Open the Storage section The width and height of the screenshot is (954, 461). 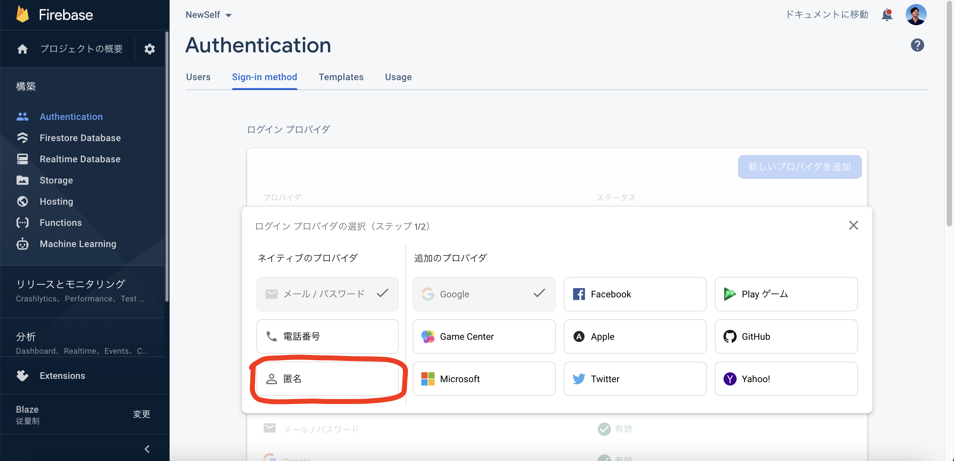pyautogui.click(x=56, y=180)
